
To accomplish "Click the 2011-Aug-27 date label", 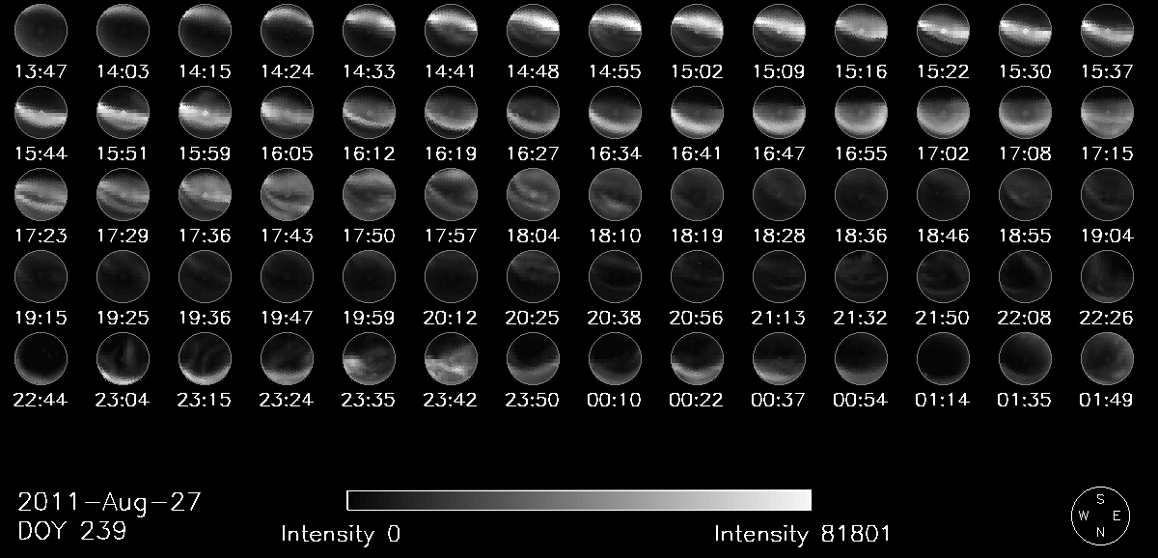I will click(110, 503).
